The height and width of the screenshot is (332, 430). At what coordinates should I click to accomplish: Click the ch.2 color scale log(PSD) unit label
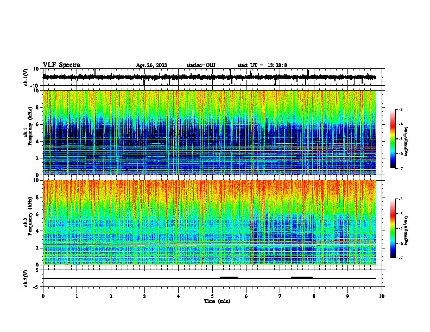(x=407, y=231)
